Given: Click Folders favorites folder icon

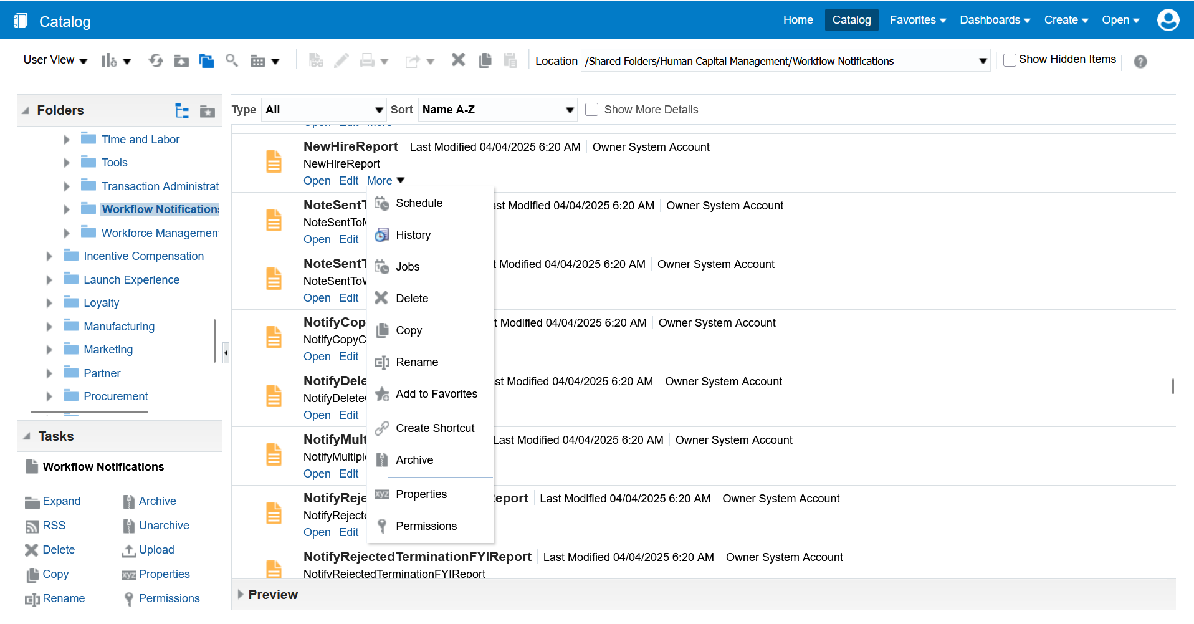Looking at the screenshot, I should tap(207, 111).
